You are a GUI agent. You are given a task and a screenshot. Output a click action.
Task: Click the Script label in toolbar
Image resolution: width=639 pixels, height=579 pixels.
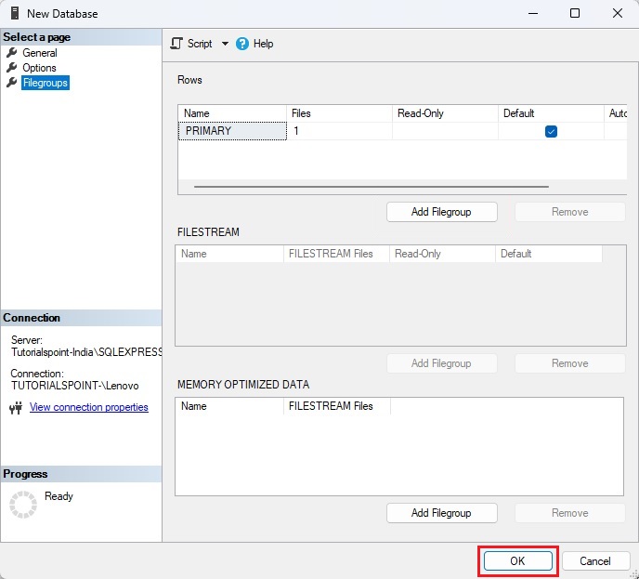pyautogui.click(x=200, y=44)
